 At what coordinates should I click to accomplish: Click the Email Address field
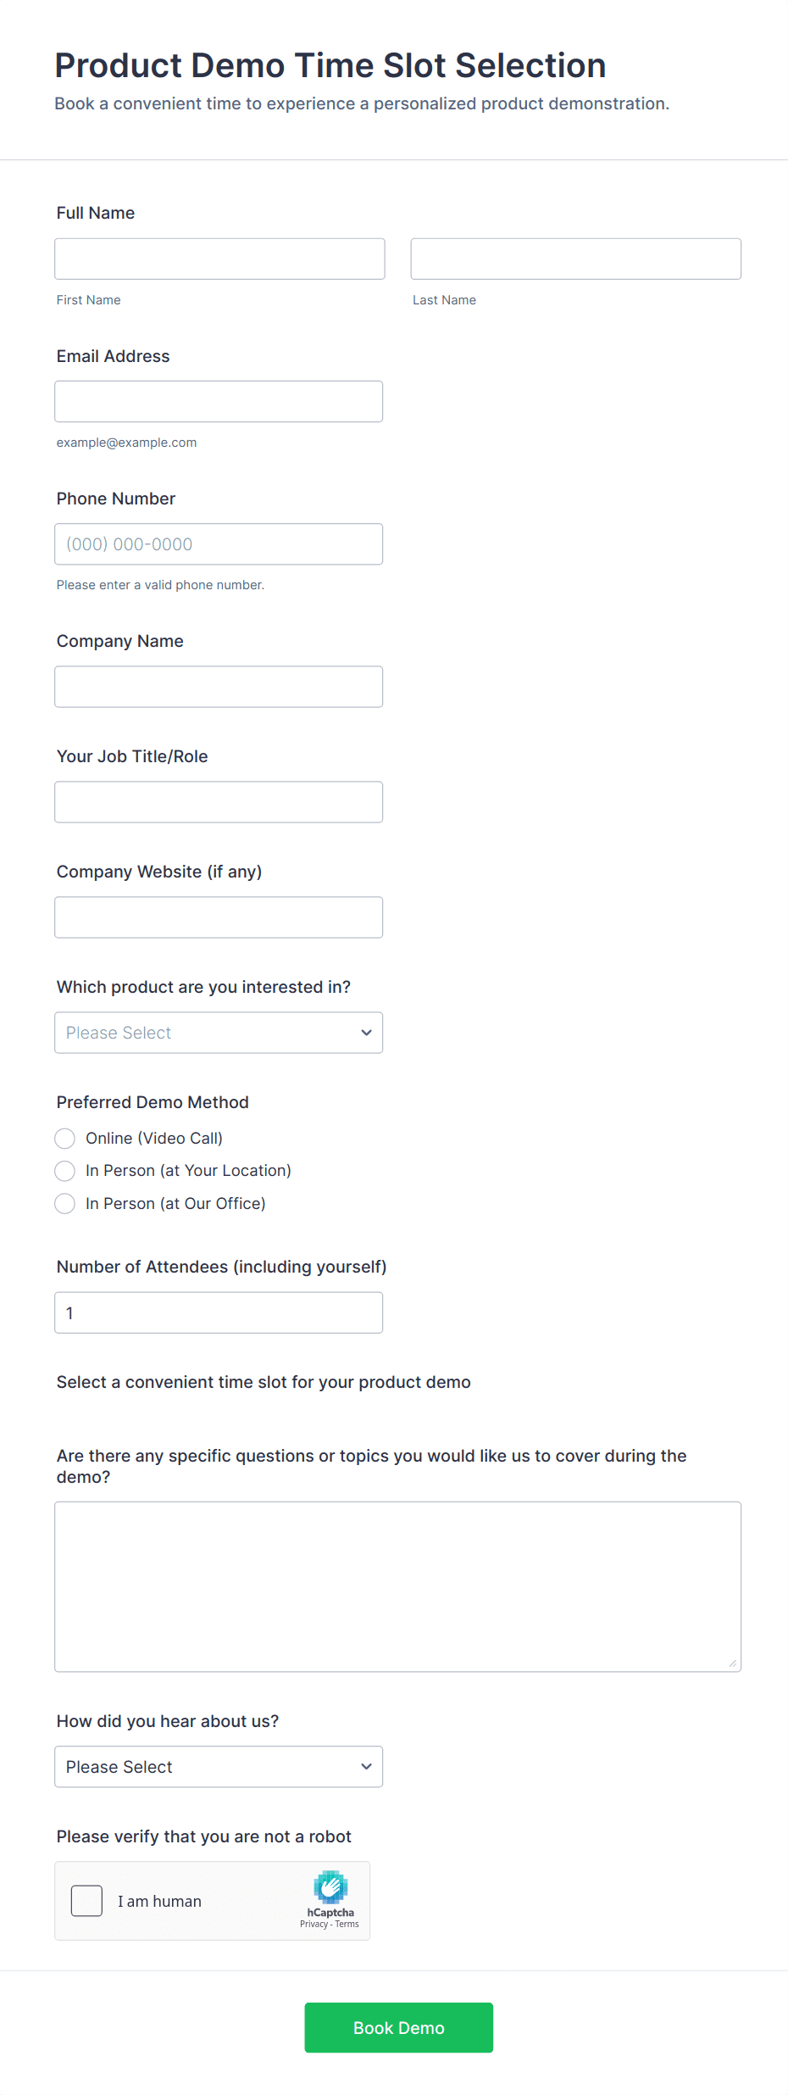(x=219, y=401)
